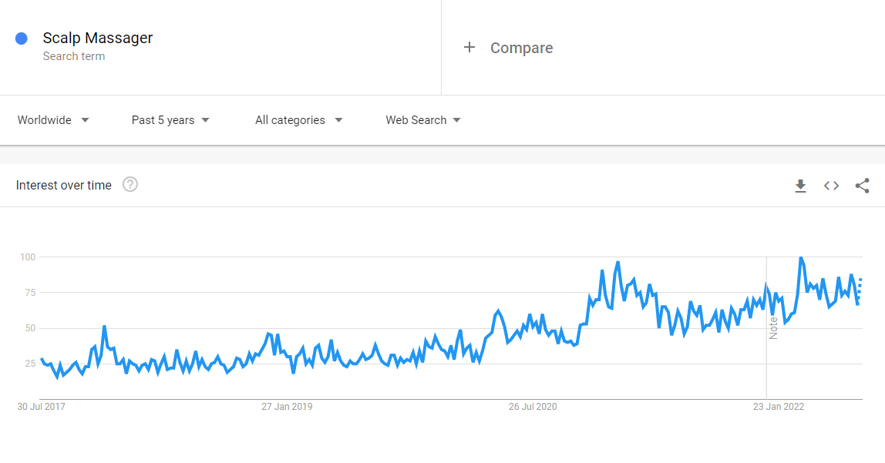Open the Past 5 years time range dropdown
The image size is (885, 463).
click(170, 120)
